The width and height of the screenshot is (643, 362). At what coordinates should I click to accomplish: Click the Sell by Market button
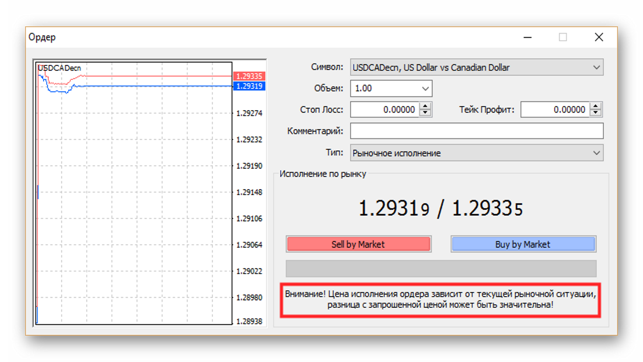click(x=358, y=244)
